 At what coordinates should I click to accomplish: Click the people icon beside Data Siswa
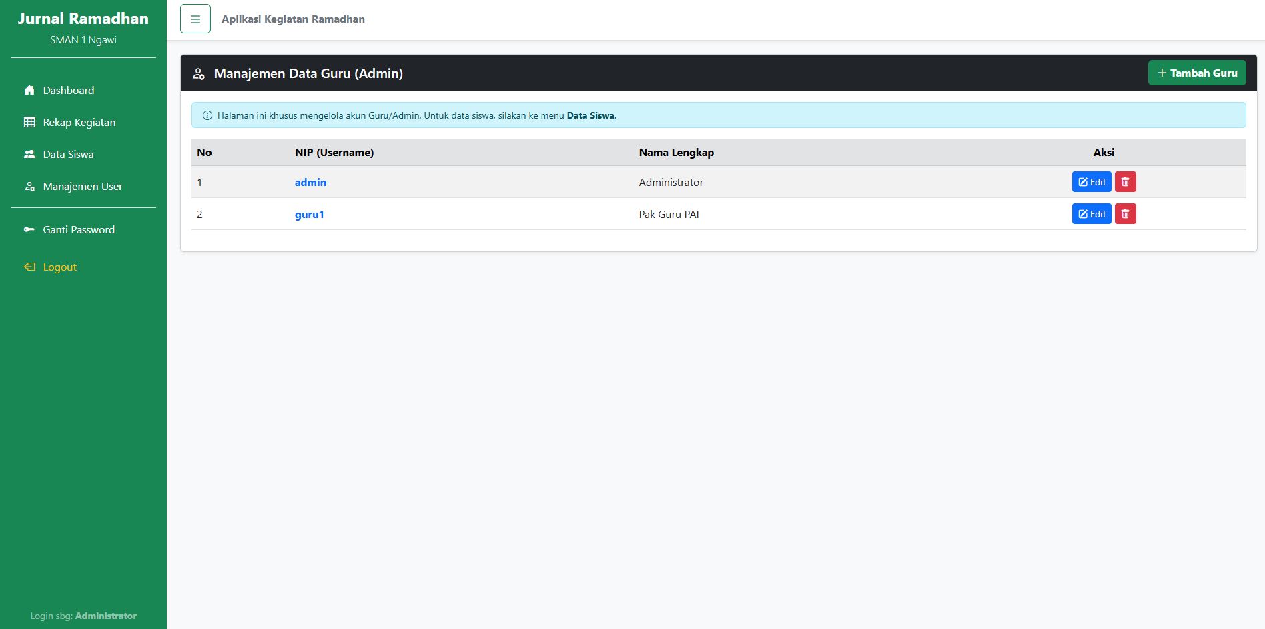coord(29,155)
